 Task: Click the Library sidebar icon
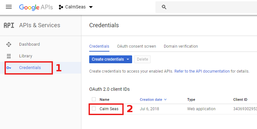coord(9,56)
